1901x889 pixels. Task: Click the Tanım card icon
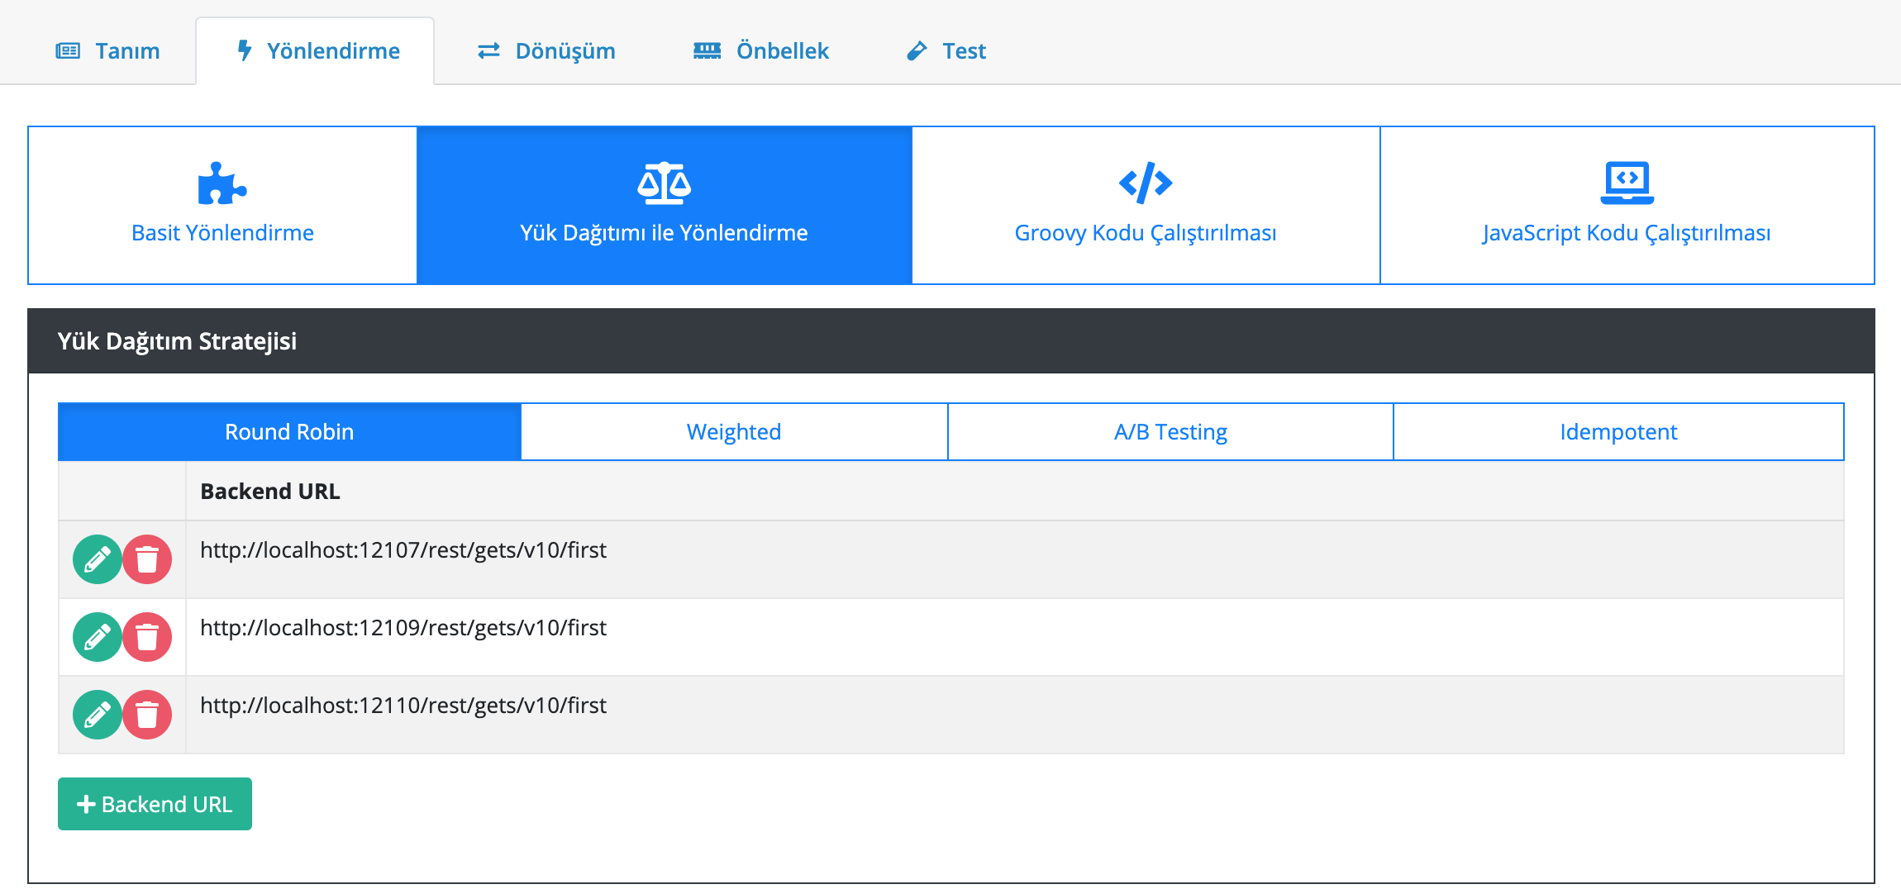[68, 51]
